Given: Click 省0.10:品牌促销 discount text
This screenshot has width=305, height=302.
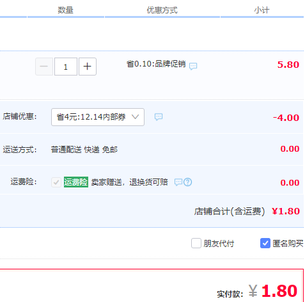Looking at the screenshot, I should pyautogui.click(x=156, y=64).
